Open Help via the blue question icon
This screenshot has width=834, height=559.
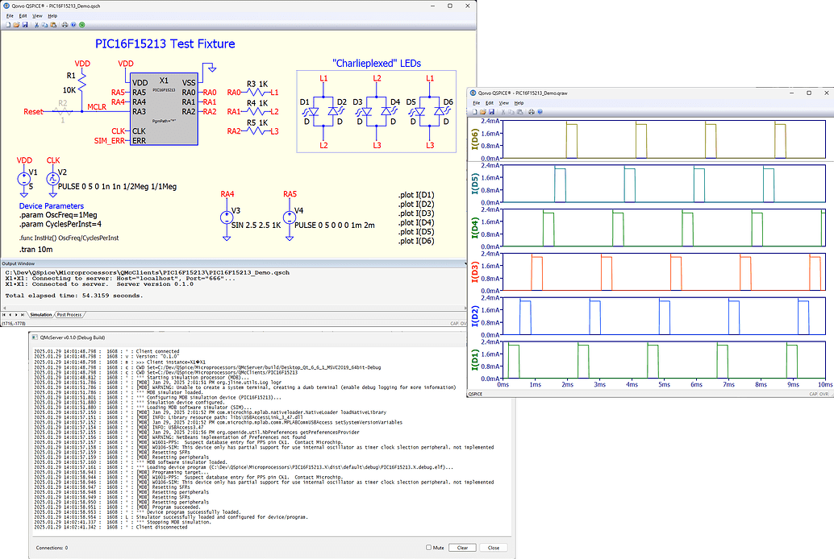coord(73,25)
